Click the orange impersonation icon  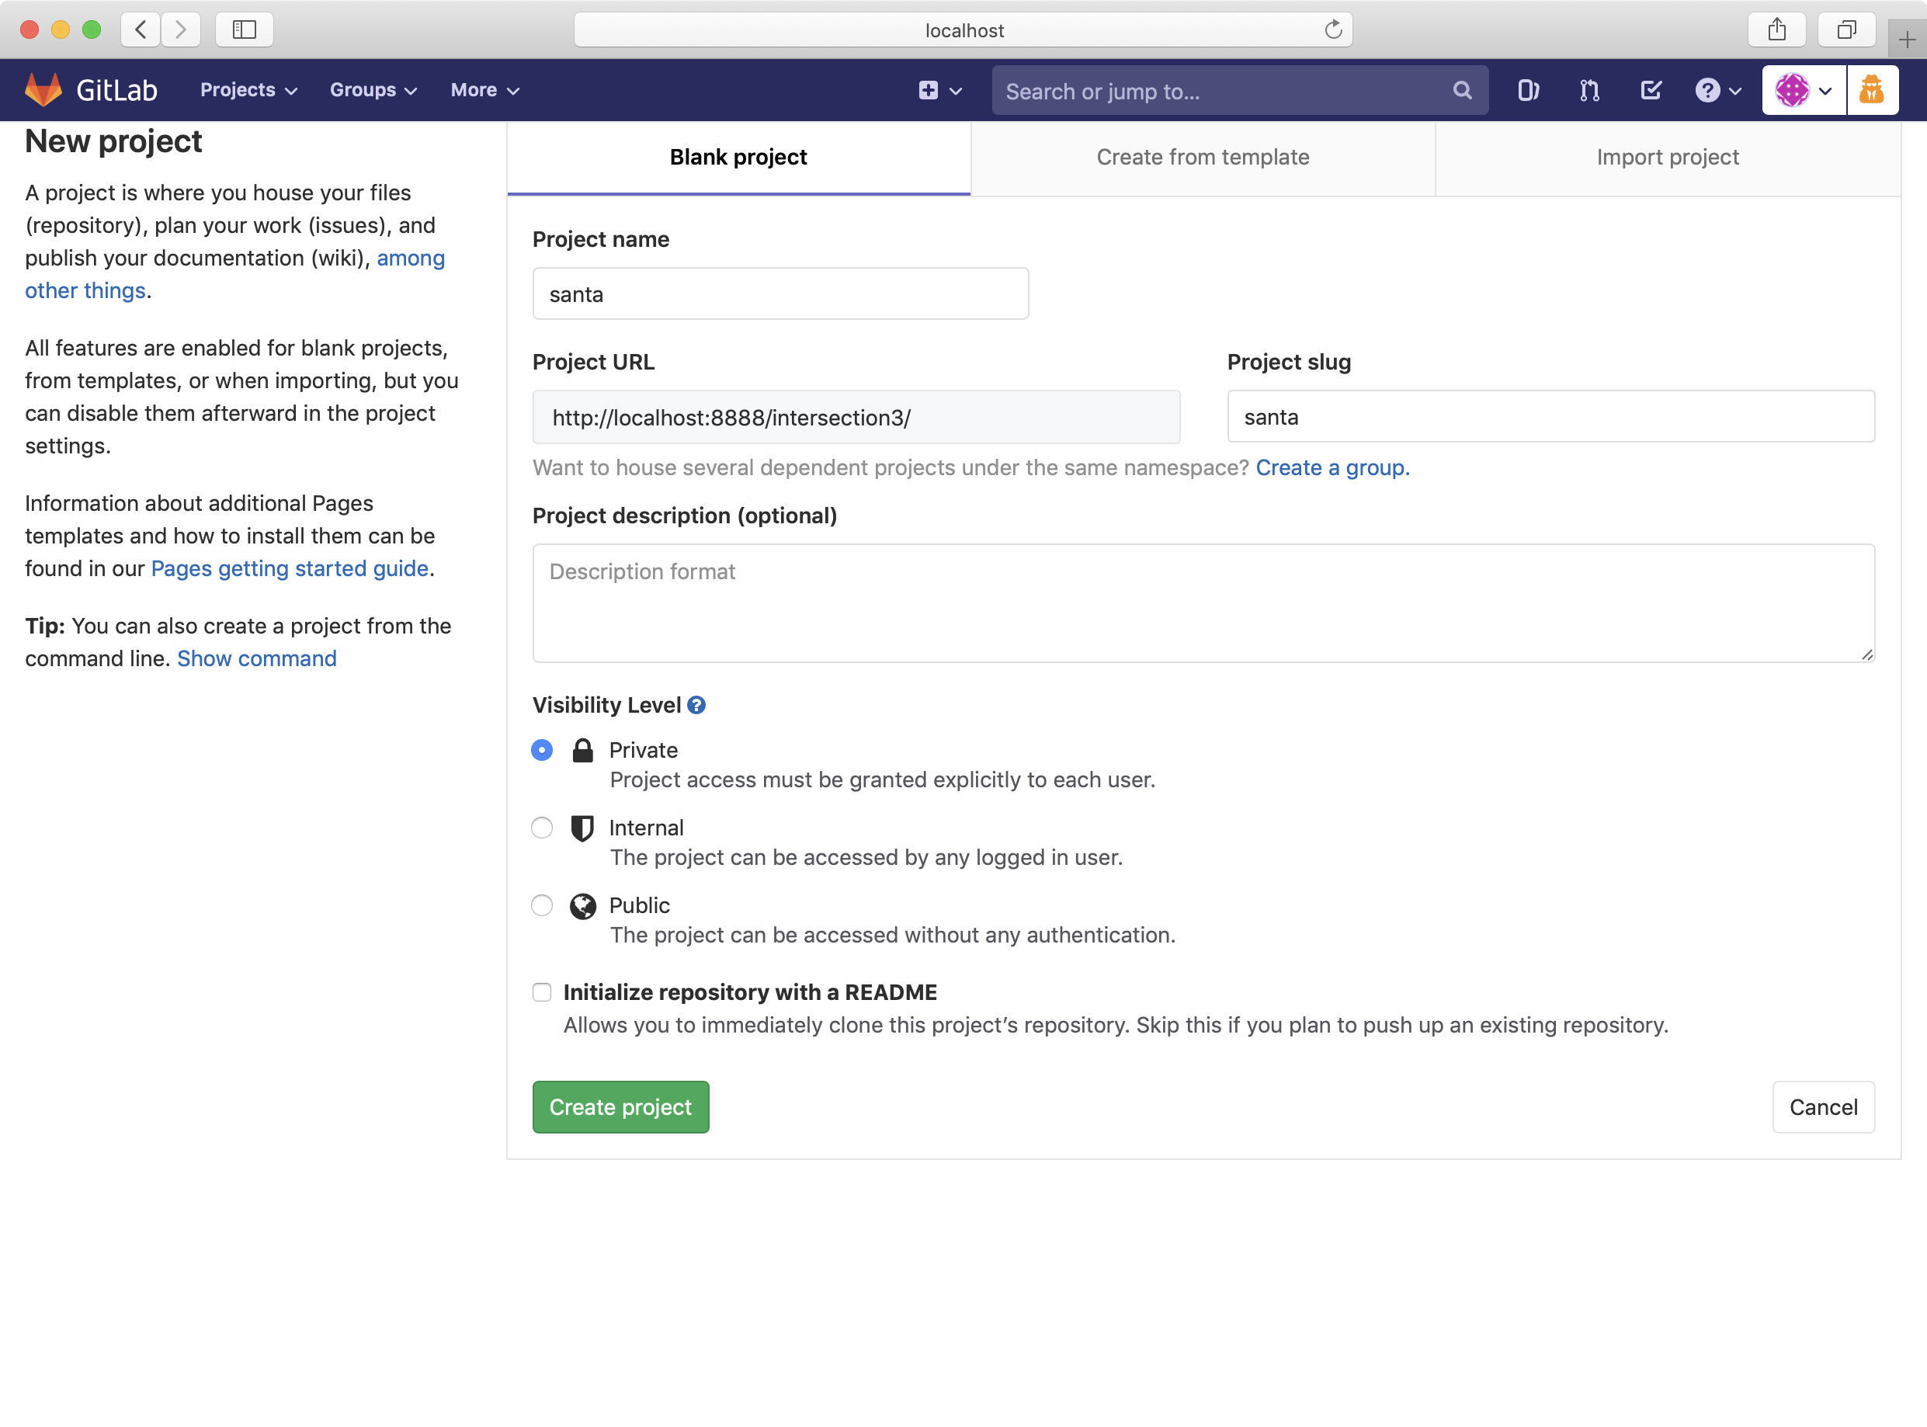(1872, 90)
